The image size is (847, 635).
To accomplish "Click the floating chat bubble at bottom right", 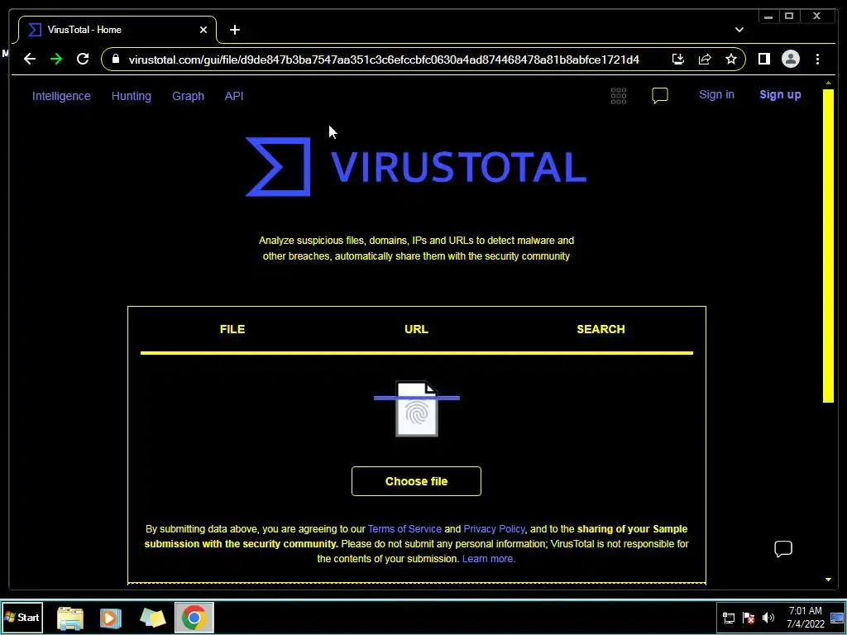I will click(782, 549).
